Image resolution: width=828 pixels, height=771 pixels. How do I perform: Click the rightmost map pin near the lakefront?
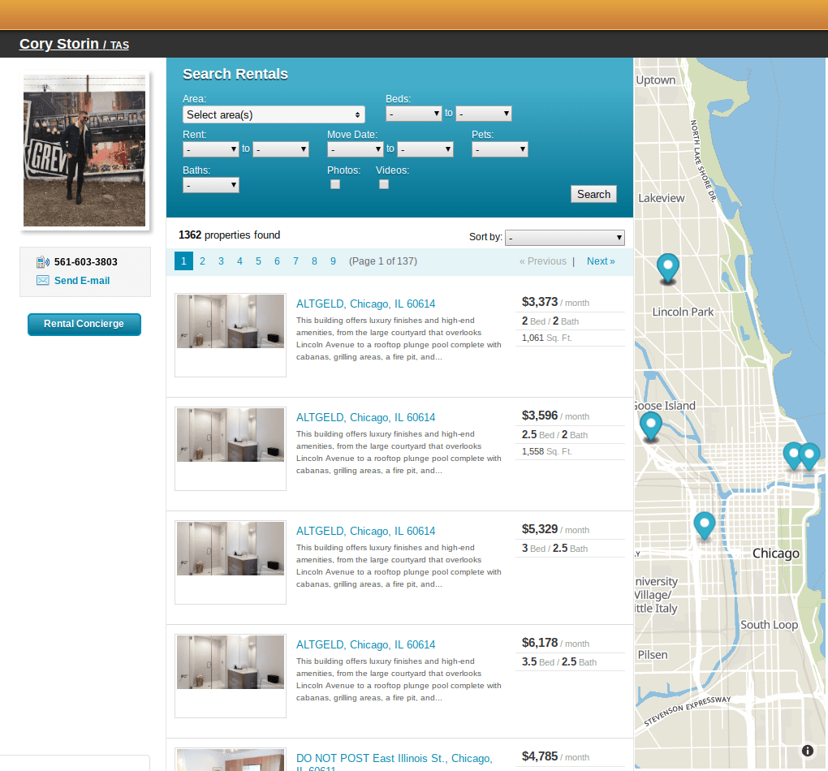[809, 455]
